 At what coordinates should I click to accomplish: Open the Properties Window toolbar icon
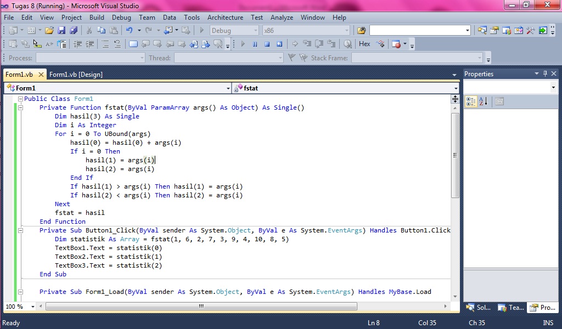(x=494, y=30)
